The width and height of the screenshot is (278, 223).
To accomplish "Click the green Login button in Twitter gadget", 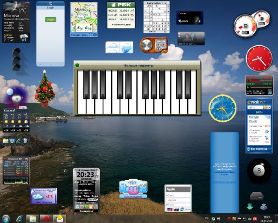I will click(x=50, y=20).
